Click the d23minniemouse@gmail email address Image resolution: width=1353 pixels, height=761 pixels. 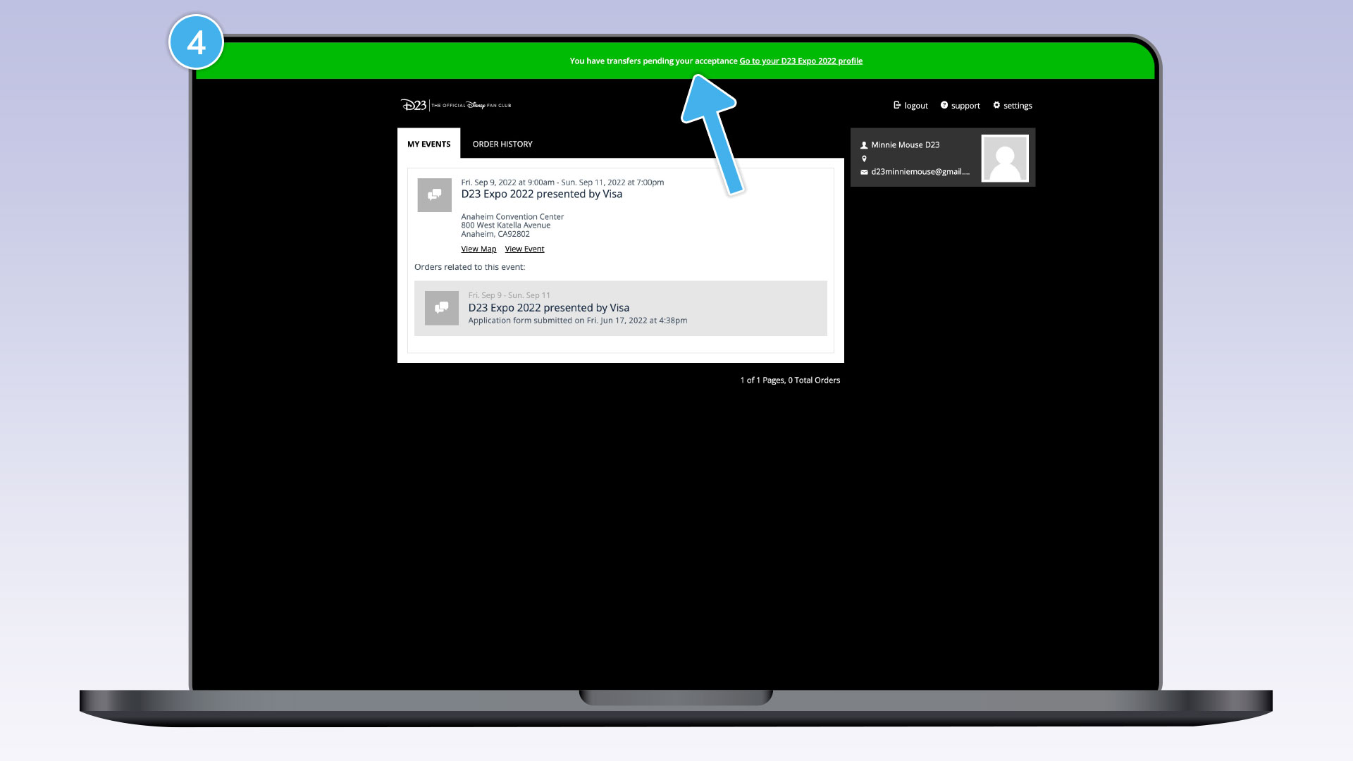pos(920,172)
